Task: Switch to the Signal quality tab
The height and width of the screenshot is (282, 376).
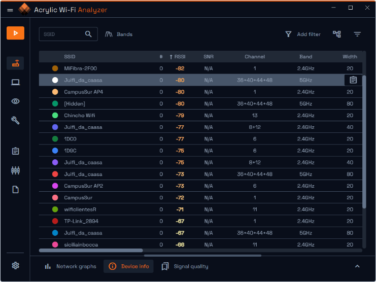Action: [x=185, y=266]
